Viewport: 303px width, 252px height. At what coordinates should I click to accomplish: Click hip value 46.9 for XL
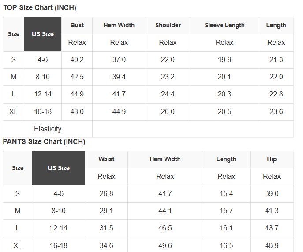tap(272, 245)
